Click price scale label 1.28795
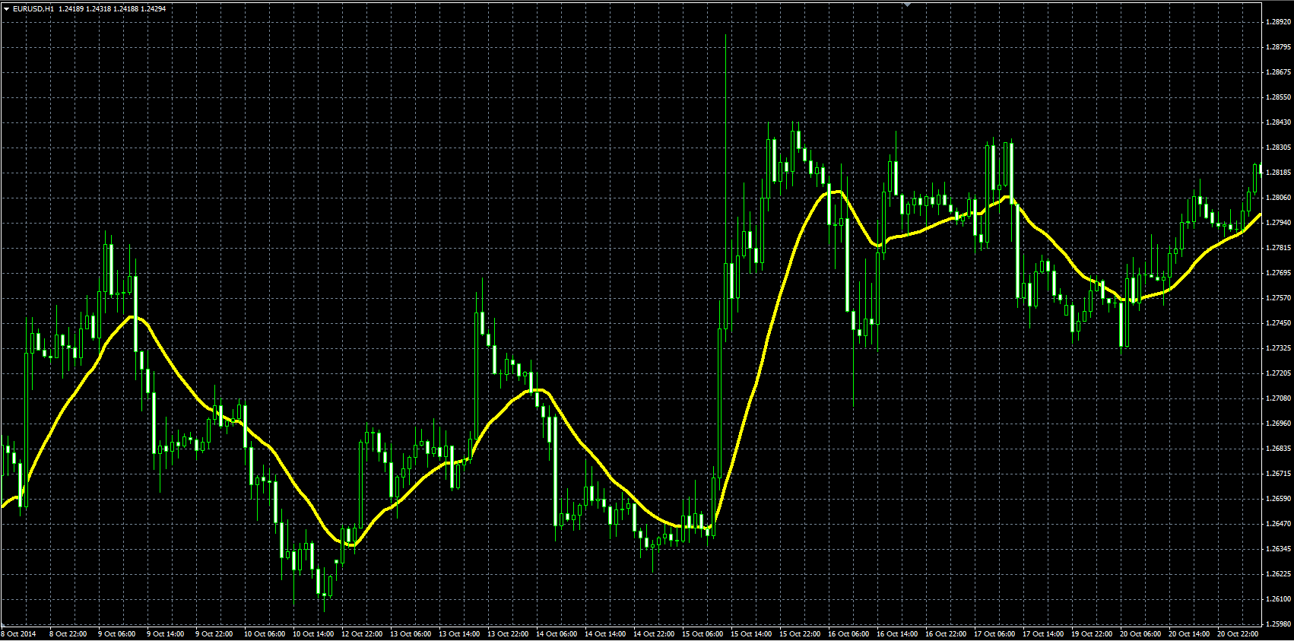The height and width of the screenshot is (641, 1294). tap(1279, 47)
